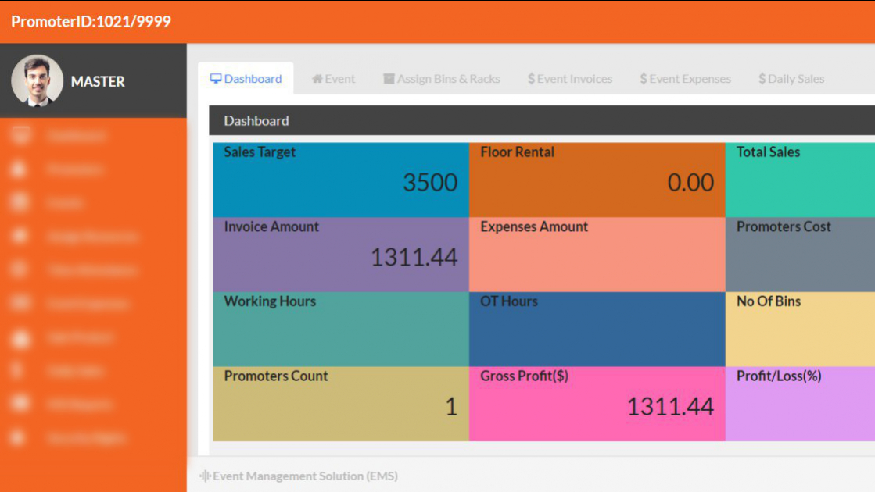The width and height of the screenshot is (875, 492).
Task: Switch to the Daily Sales tab
Action: click(791, 79)
